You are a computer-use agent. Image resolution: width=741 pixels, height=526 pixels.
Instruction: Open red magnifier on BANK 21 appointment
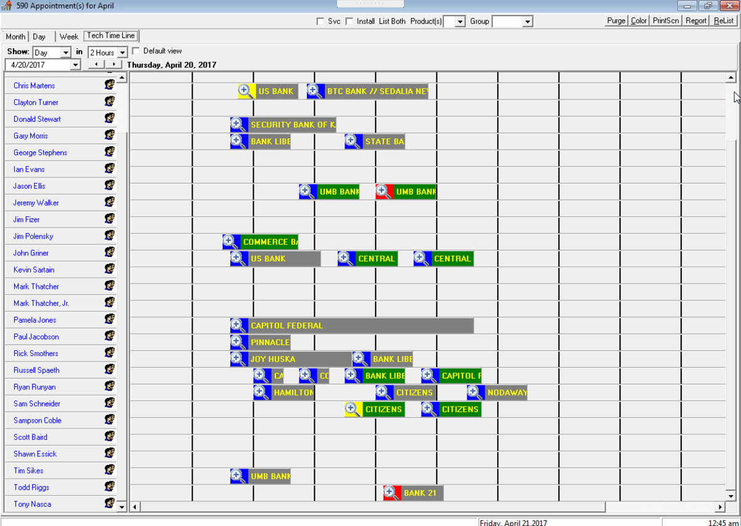click(x=392, y=493)
